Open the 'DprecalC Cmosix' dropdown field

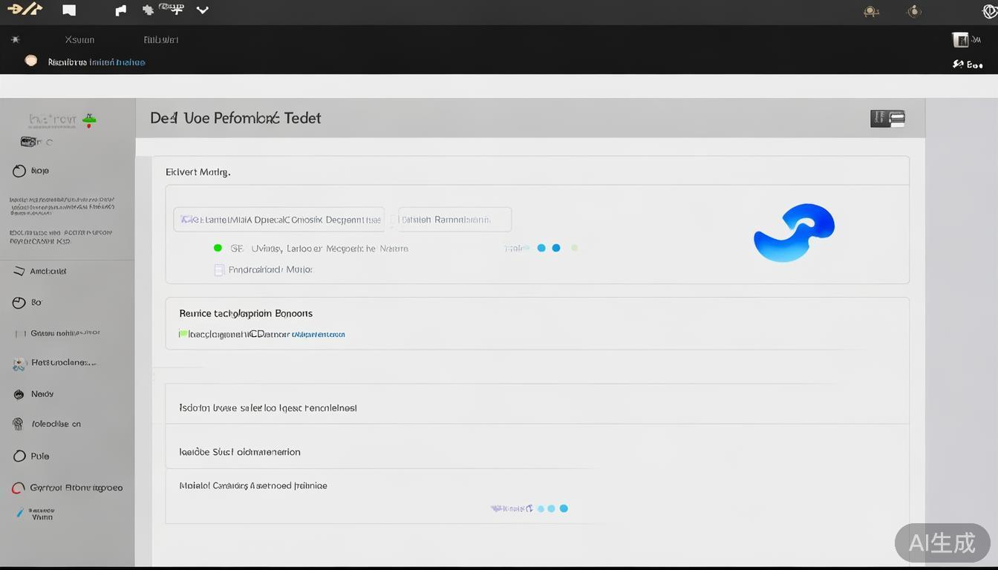pos(279,220)
